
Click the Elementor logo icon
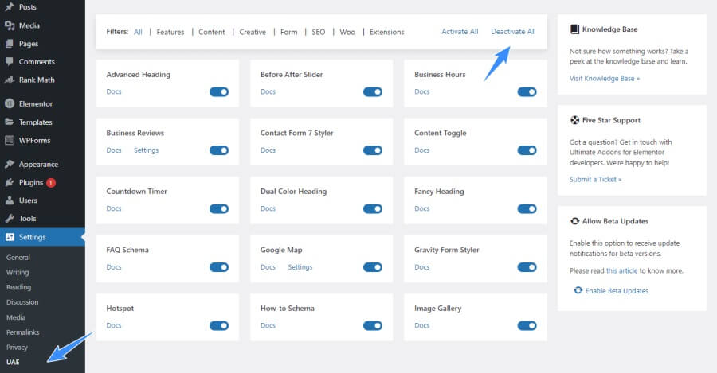(x=9, y=103)
